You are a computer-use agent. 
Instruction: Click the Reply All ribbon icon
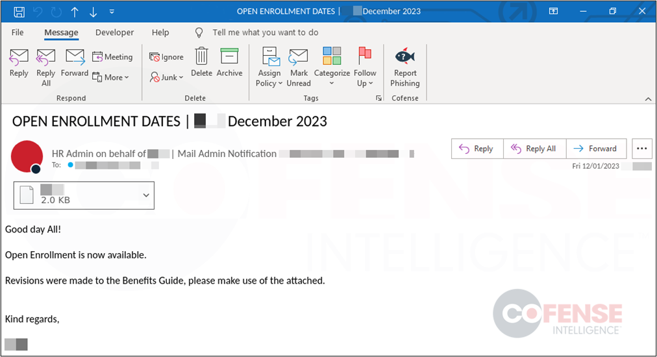pos(45,68)
